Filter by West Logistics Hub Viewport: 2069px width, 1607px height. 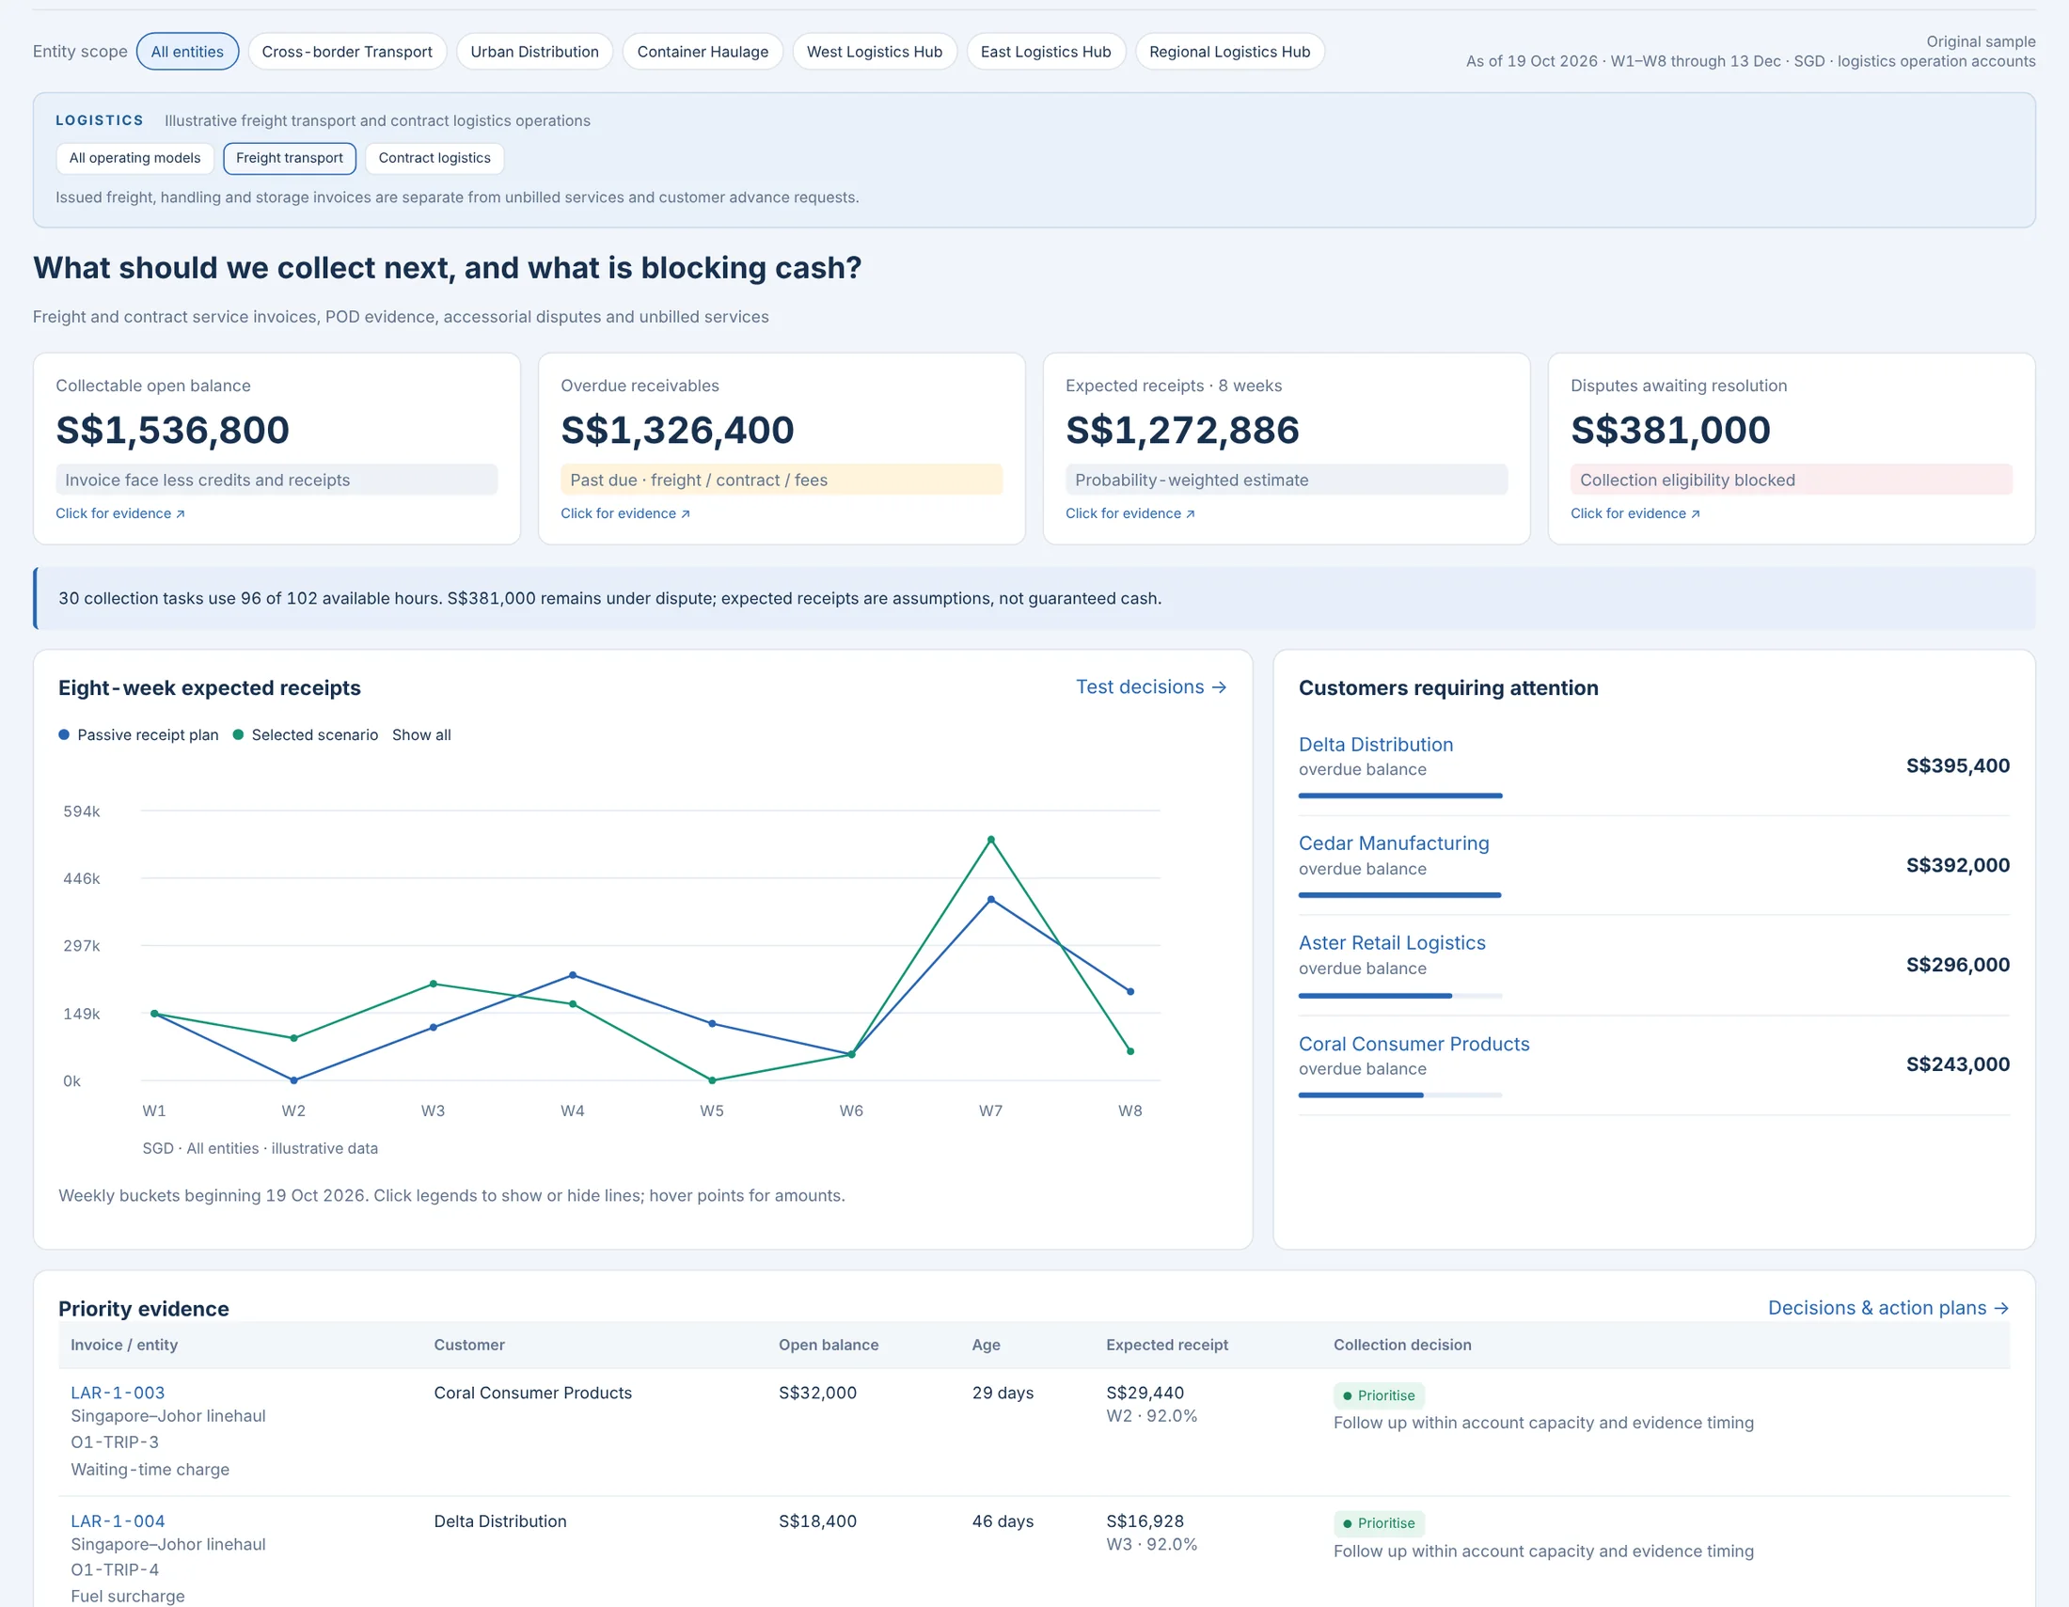point(874,51)
